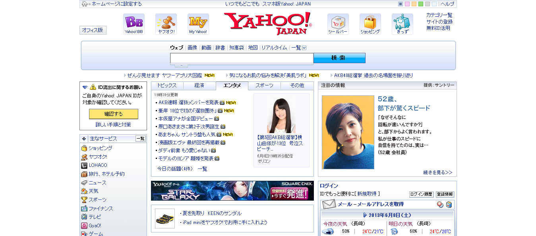Screen dimensions: 536x236
Task: Open the 続きを見る>> link
Action: [x=438, y=172]
